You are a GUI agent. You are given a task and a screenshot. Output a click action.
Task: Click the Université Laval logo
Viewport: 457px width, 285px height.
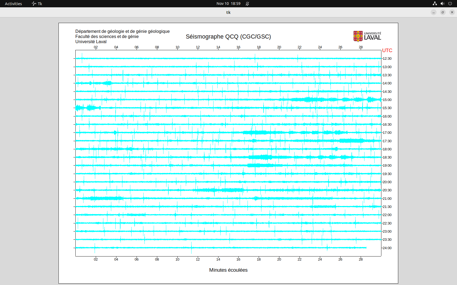coord(367,36)
